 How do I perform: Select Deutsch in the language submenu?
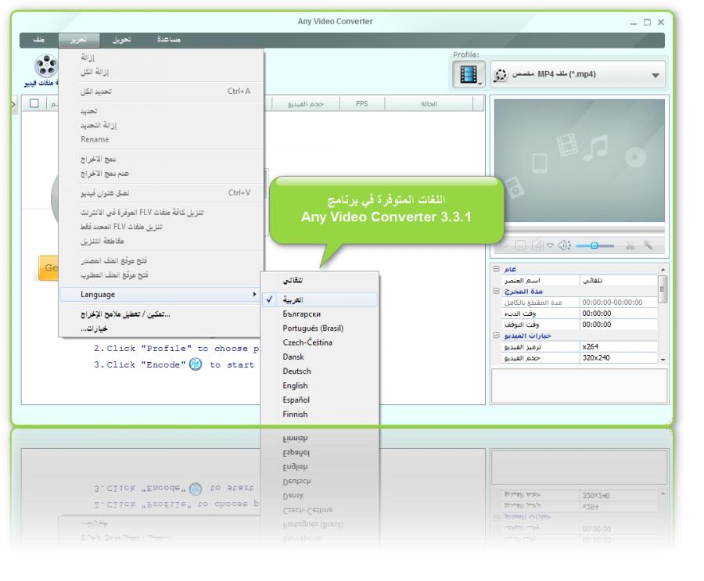click(x=296, y=371)
